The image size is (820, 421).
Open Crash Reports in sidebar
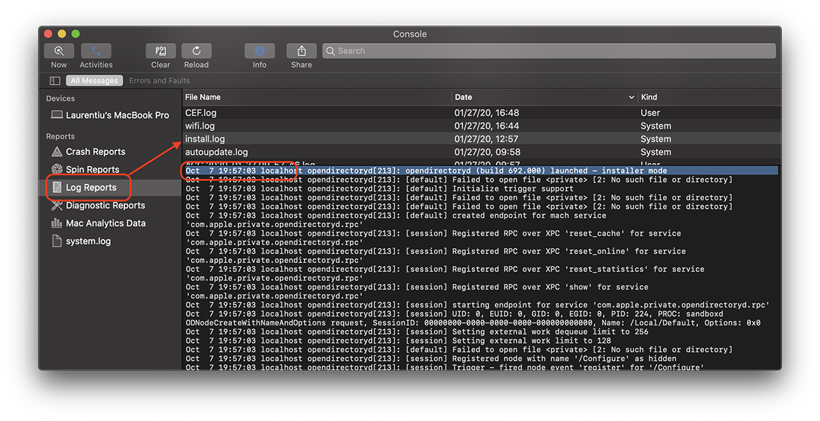(x=95, y=152)
